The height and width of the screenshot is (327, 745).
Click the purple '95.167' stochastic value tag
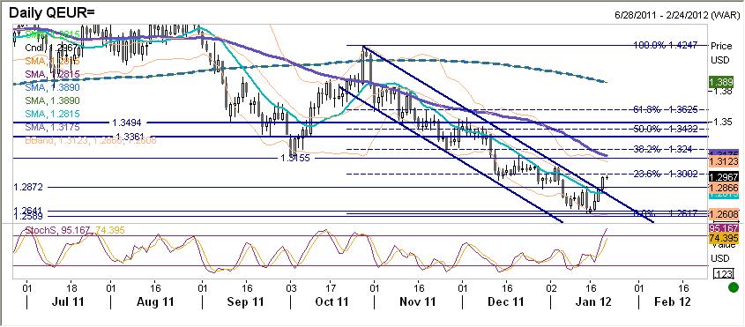(723, 229)
